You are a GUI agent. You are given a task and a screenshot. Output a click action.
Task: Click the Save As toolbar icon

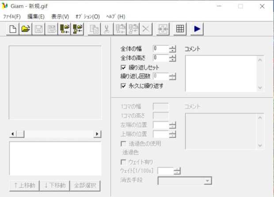(x=51, y=29)
